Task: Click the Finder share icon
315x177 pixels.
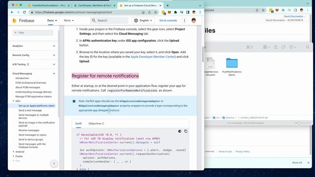Action: point(276,47)
